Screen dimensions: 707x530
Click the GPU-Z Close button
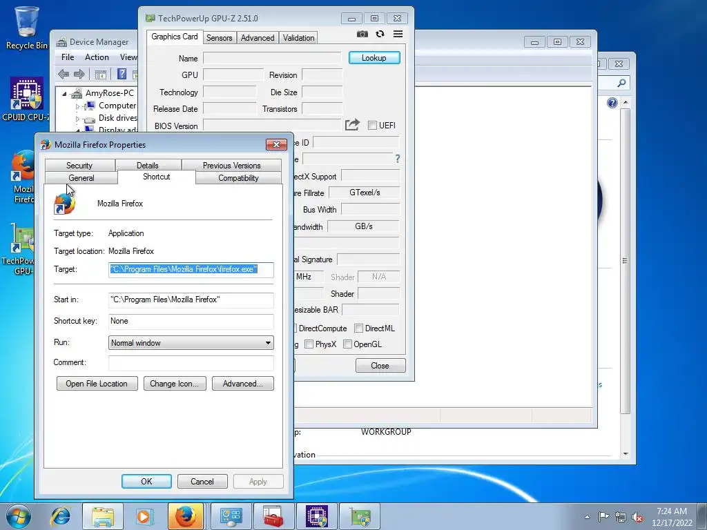click(x=380, y=366)
